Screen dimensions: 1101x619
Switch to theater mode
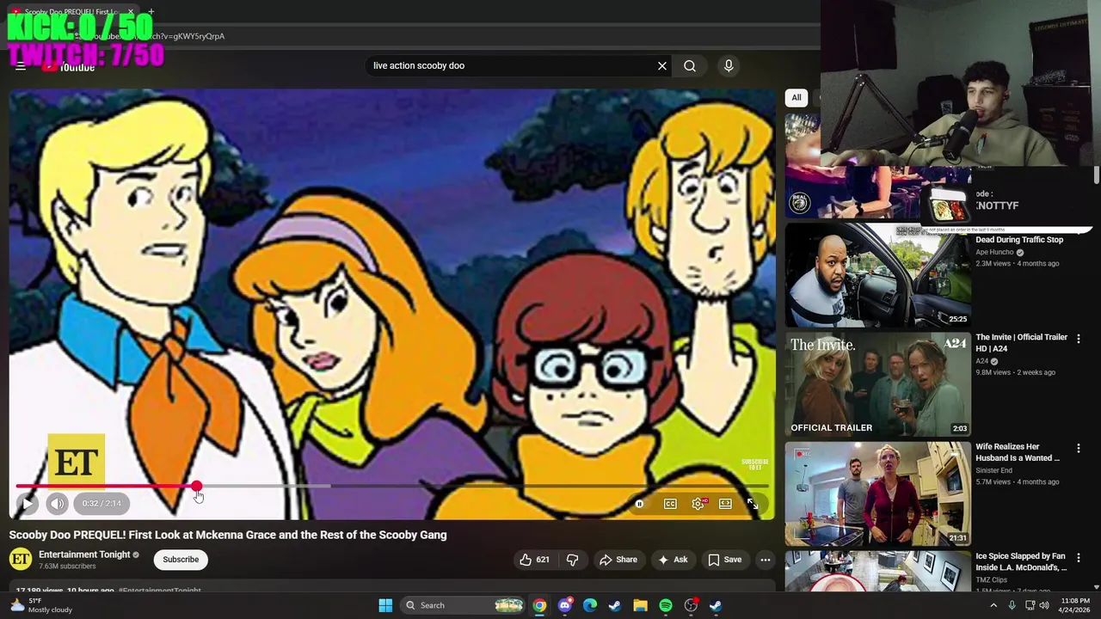(x=725, y=504)
